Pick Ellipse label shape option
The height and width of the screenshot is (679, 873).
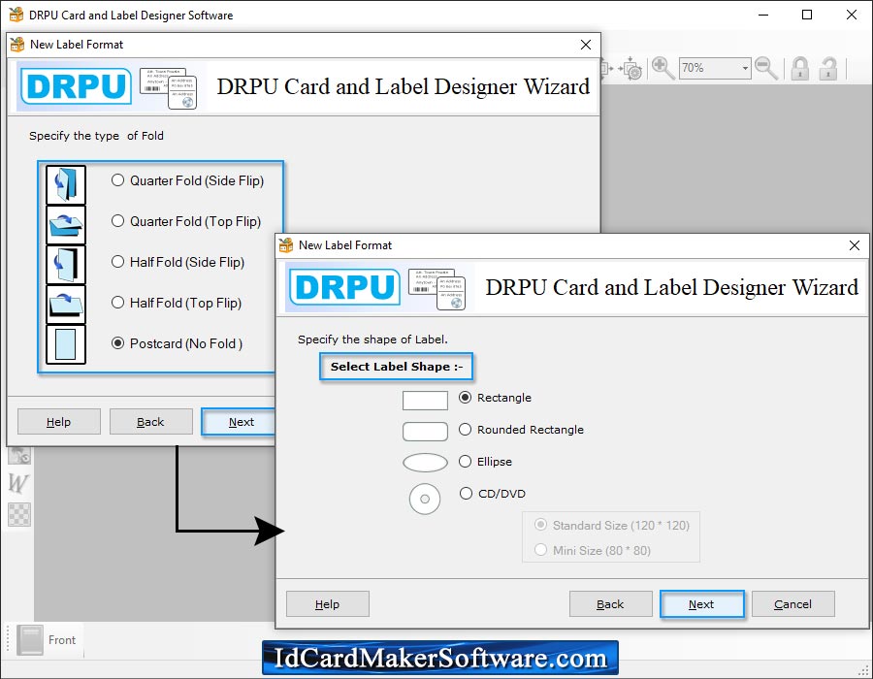click(x=465, y=462)
